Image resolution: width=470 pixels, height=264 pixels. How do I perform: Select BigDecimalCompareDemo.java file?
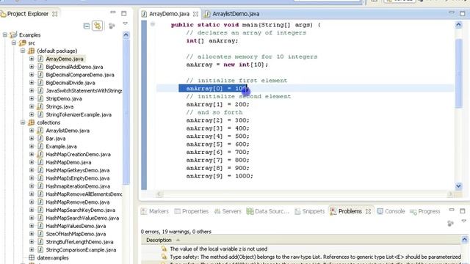(80, 75)
